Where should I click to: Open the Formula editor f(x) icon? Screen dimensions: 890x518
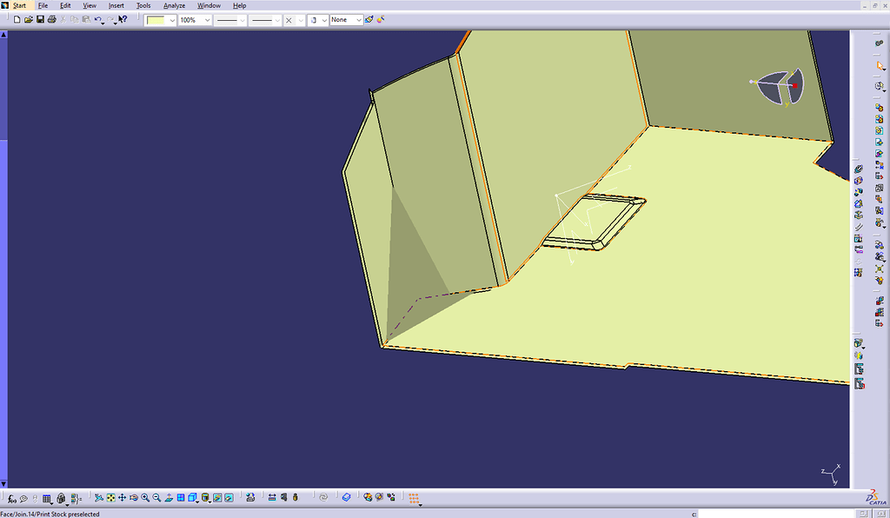pos(12,498)
